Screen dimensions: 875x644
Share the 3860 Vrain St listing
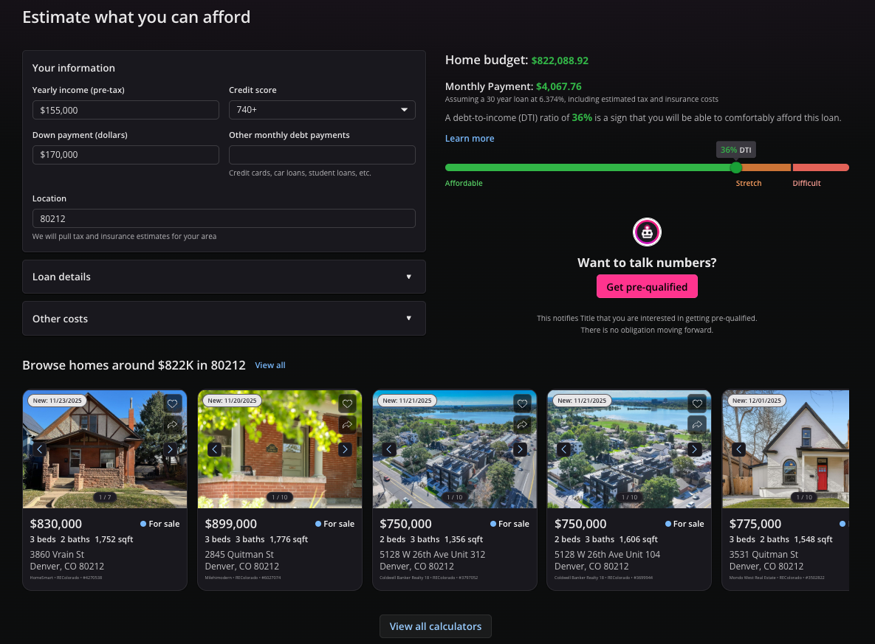pos(173,425)
